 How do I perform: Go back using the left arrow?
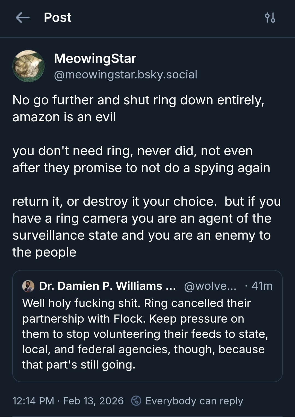tap(23, 18)
